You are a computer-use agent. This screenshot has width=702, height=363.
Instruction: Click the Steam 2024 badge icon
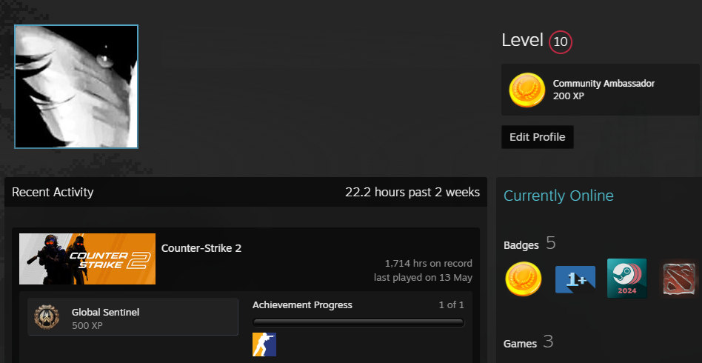pyautogui.click(x=626, y=279)
